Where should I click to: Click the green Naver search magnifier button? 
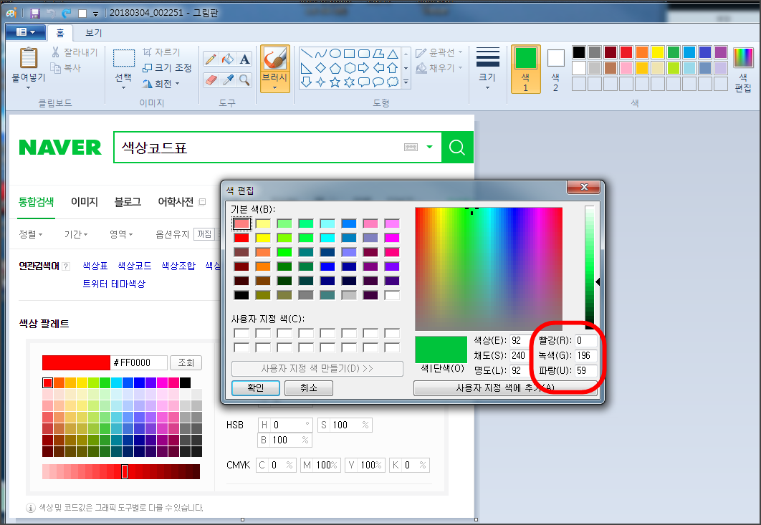(457, 147)
